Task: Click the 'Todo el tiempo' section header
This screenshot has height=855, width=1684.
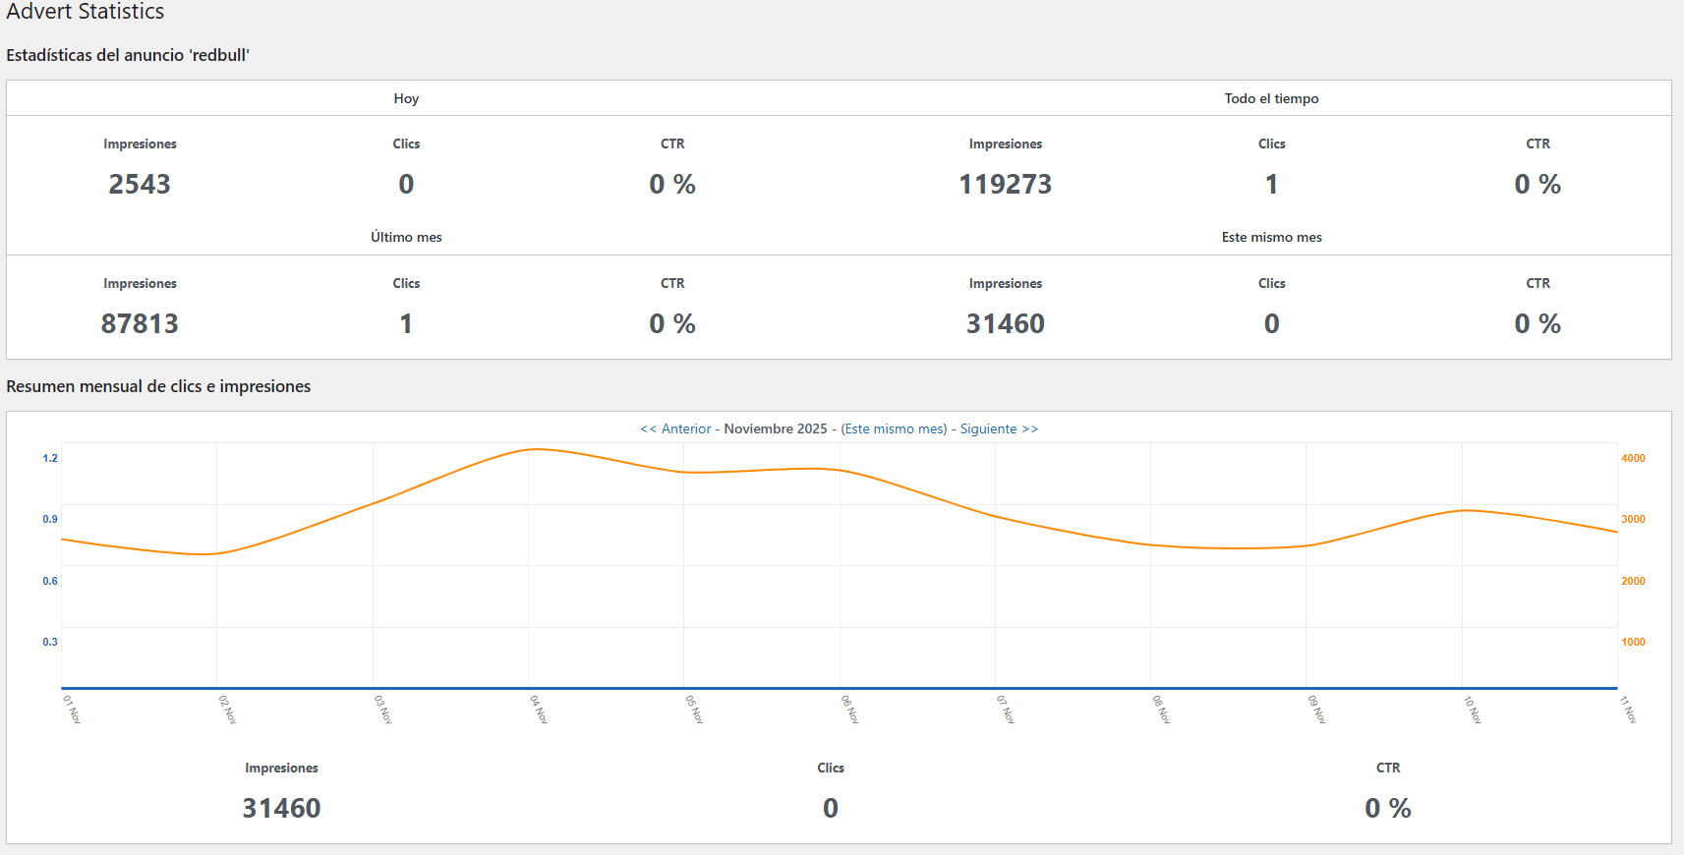Action: (x=1271, y=98)
